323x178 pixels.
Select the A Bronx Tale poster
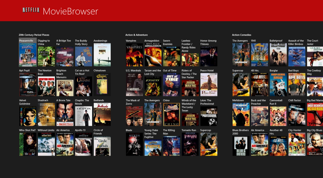[x=65, y=114]
